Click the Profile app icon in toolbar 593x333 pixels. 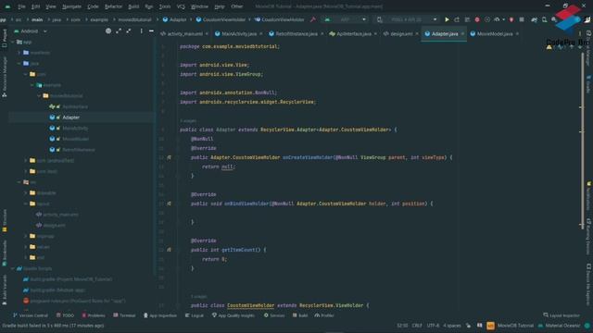pyautogui.click(x=497, y=19)
